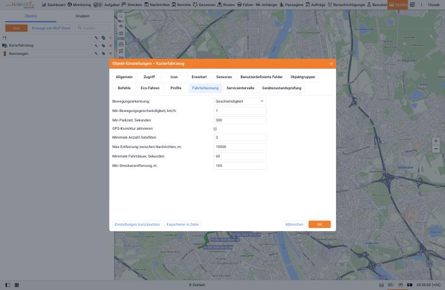Click Exportieren in Datei button
This screenshot has width=445, height=290.
pos(182,225)
